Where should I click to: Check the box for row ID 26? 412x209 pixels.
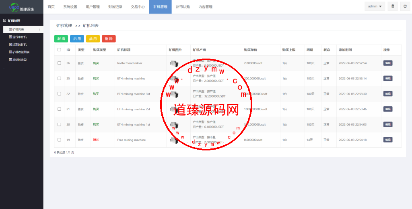tap(59, 63)
